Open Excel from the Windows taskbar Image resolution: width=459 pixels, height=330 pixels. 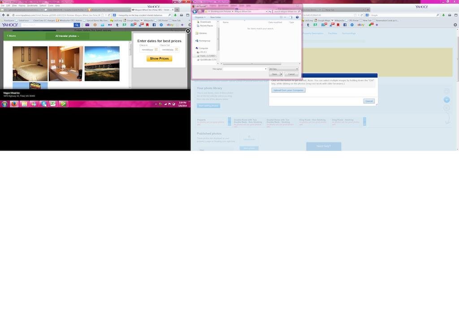tap(53, 104)
